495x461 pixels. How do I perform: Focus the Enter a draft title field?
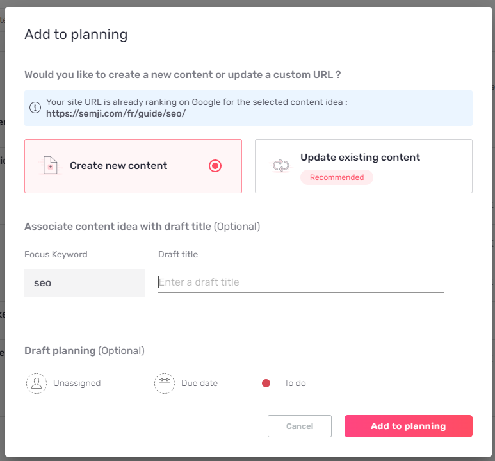click(x=301, y=282)
